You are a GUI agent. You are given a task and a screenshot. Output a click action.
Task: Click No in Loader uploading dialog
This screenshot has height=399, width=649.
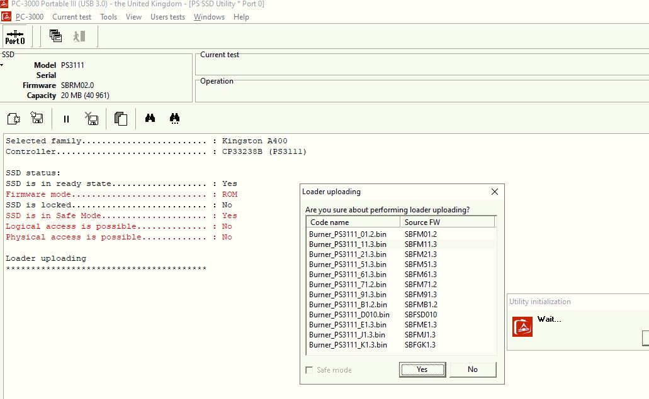pos(473,369)
